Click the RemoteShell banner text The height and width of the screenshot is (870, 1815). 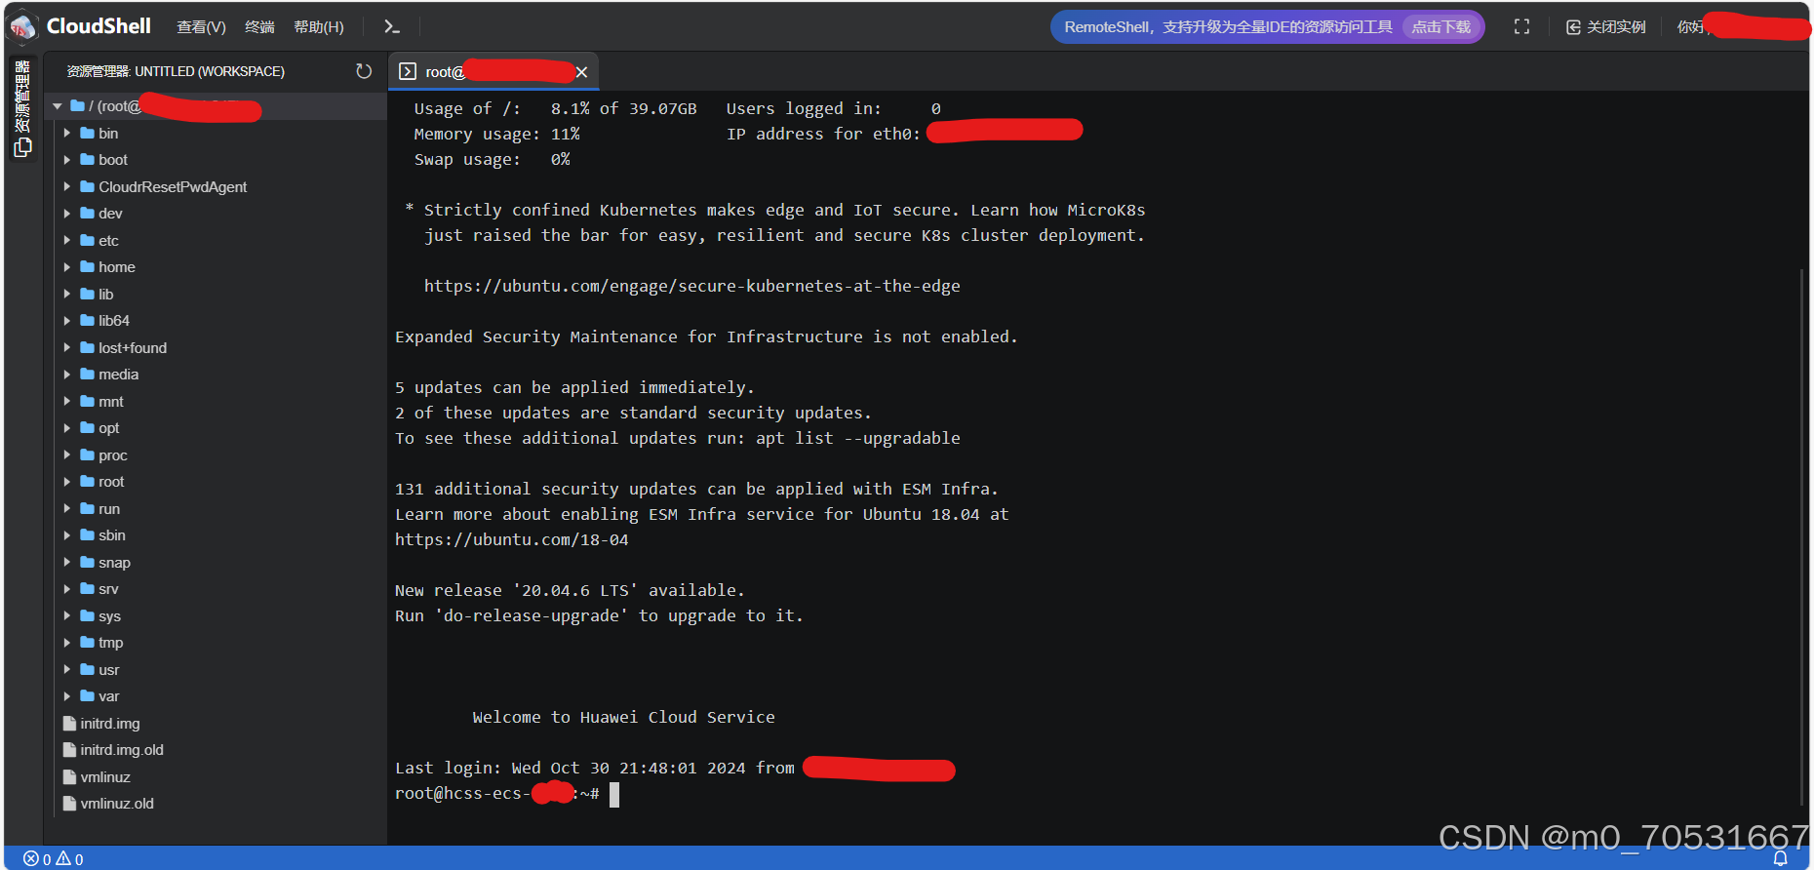[1228, 27]
